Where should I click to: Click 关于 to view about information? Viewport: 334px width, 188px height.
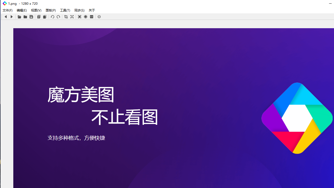coord(92,10)
